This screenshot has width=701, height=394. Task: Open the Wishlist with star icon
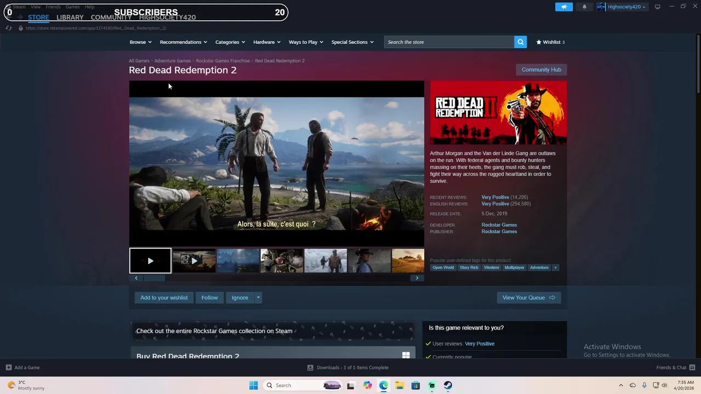tap(550, 42)
